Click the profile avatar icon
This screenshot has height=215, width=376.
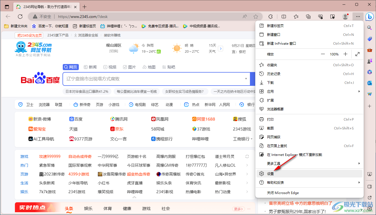pyautogui.click(x=345, y=17)
